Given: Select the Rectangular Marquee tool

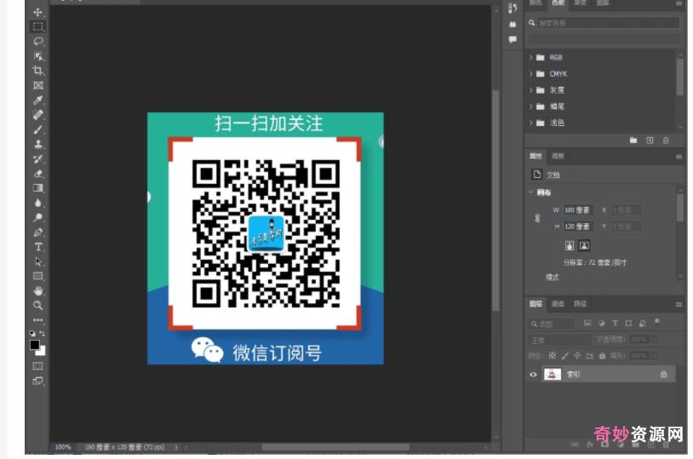Looking at the screenshot, I should click(38, 26).
